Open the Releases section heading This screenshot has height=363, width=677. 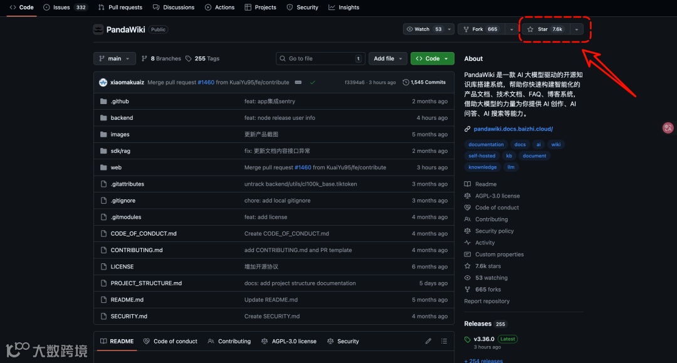(x=478, y=324)
